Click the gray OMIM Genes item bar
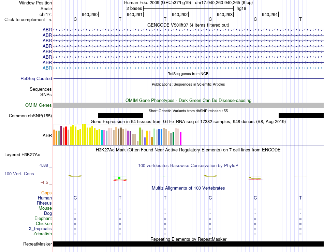 point(189,105)
